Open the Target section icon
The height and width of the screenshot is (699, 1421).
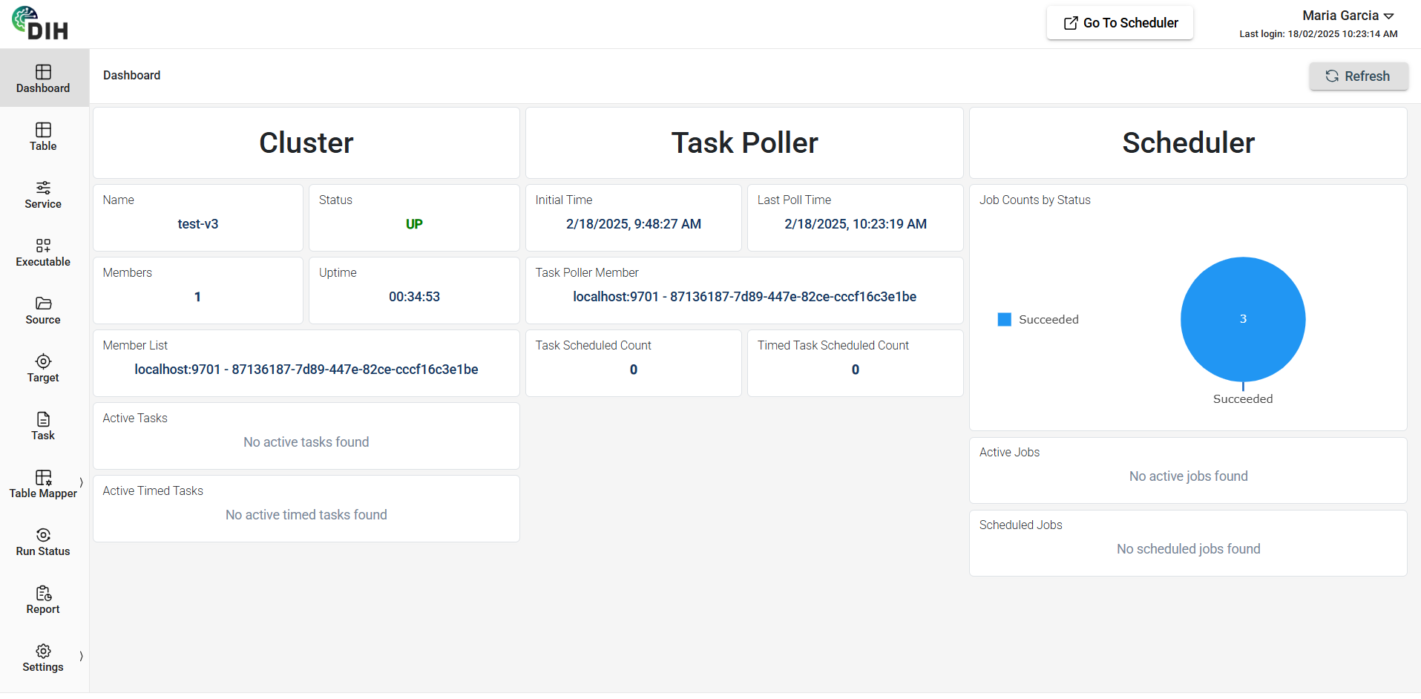[43, 361]
